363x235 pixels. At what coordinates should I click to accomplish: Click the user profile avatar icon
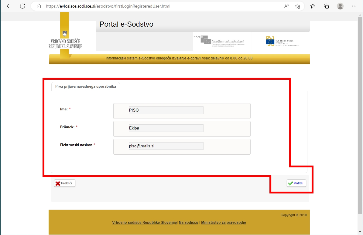click(x=340, y=6)
